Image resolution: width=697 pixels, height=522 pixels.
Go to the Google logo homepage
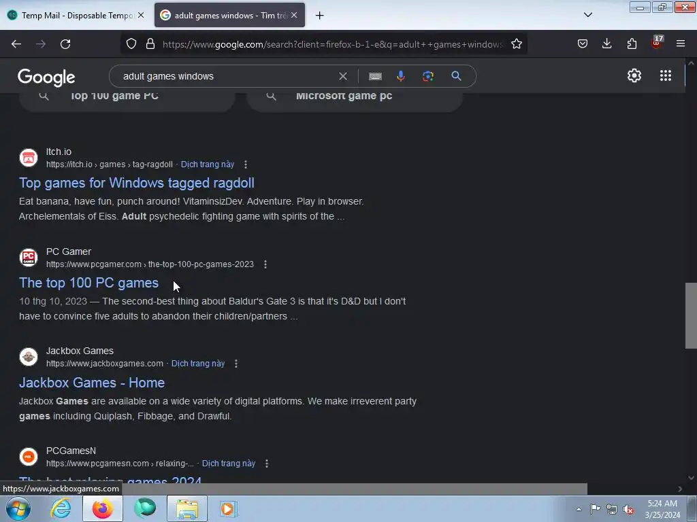pos(46,77)
